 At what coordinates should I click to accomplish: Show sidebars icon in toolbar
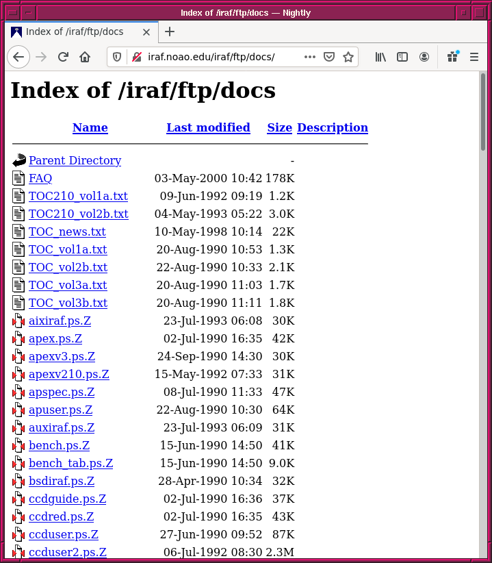[x=402, y=57]
